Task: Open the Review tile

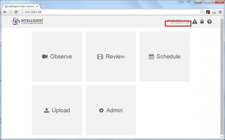Action: pyautogui.click(x=111, y=57)
